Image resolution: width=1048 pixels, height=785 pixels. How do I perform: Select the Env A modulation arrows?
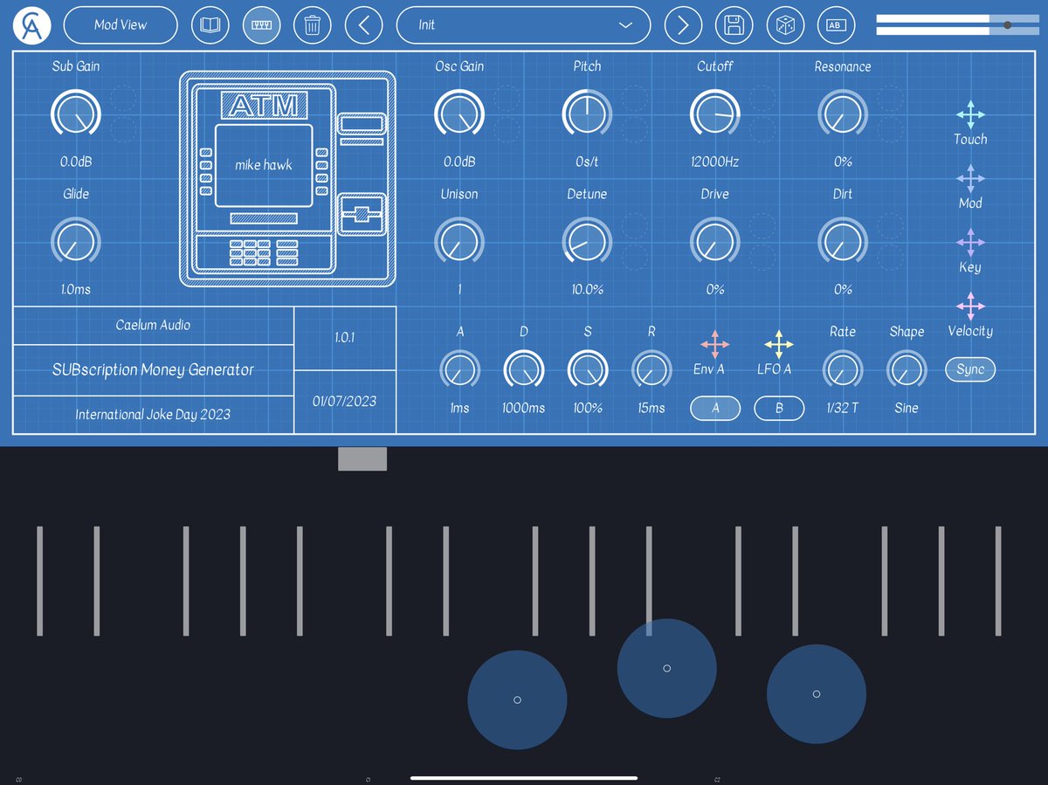714,345
